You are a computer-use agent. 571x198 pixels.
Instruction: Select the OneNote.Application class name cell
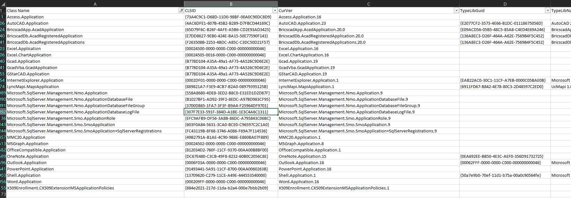pyautogui.click(x=95, y=156)
